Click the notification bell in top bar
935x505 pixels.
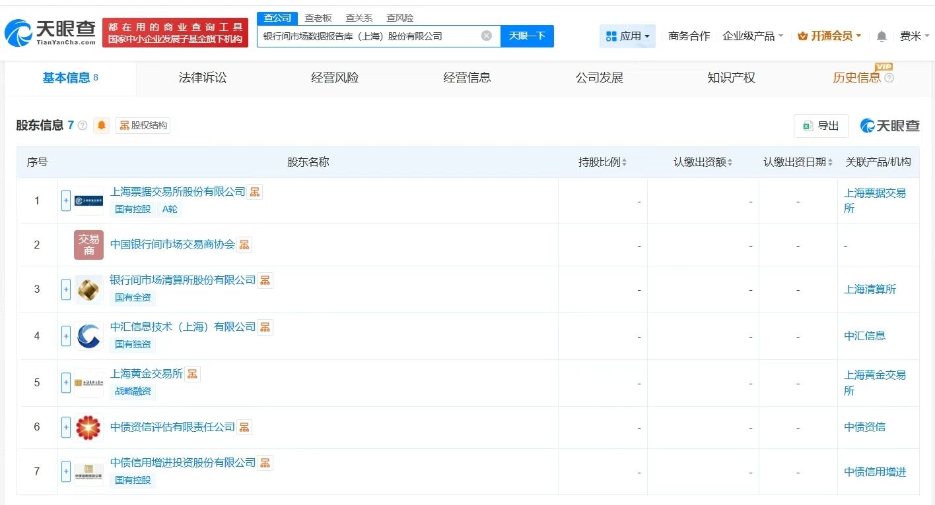[882, 36]
